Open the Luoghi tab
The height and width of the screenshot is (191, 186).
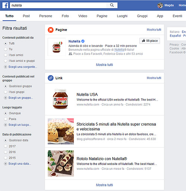(x=122, y=16)
